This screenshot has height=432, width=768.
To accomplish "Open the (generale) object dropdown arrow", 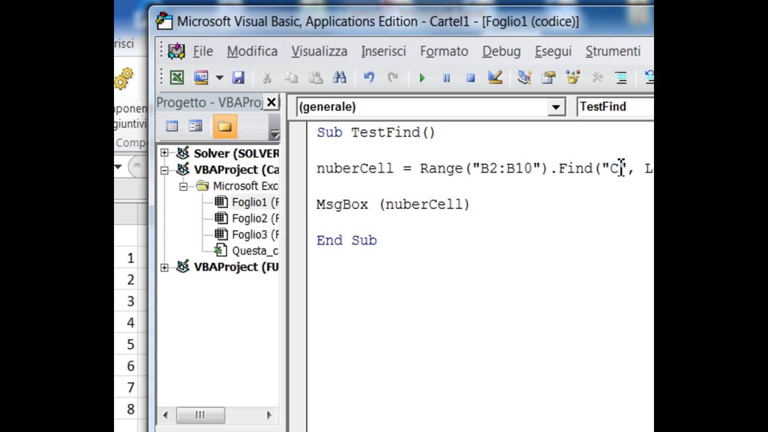I will click(x=556, y=107).
